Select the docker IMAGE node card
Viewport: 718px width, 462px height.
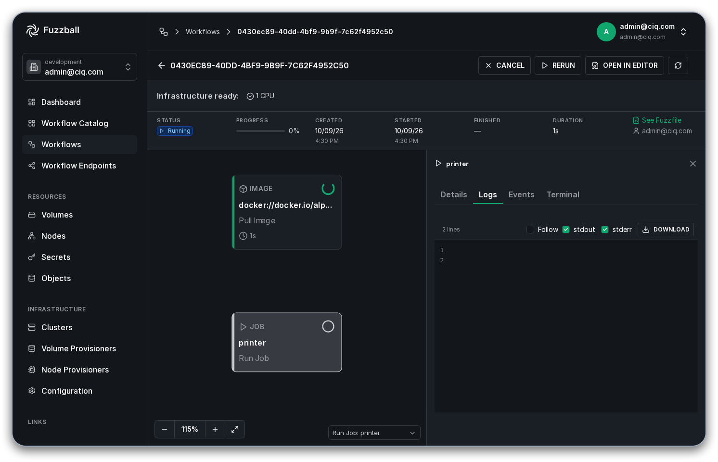[287, 212]
